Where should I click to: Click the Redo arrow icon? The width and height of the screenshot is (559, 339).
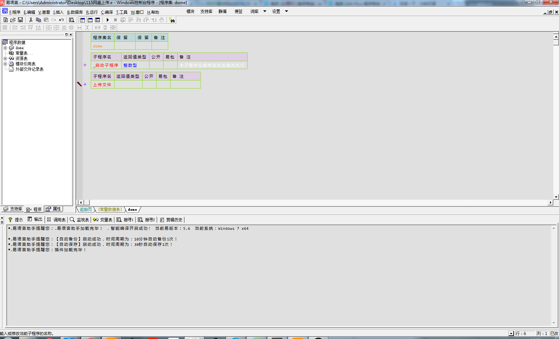click(x=54, y=20)
